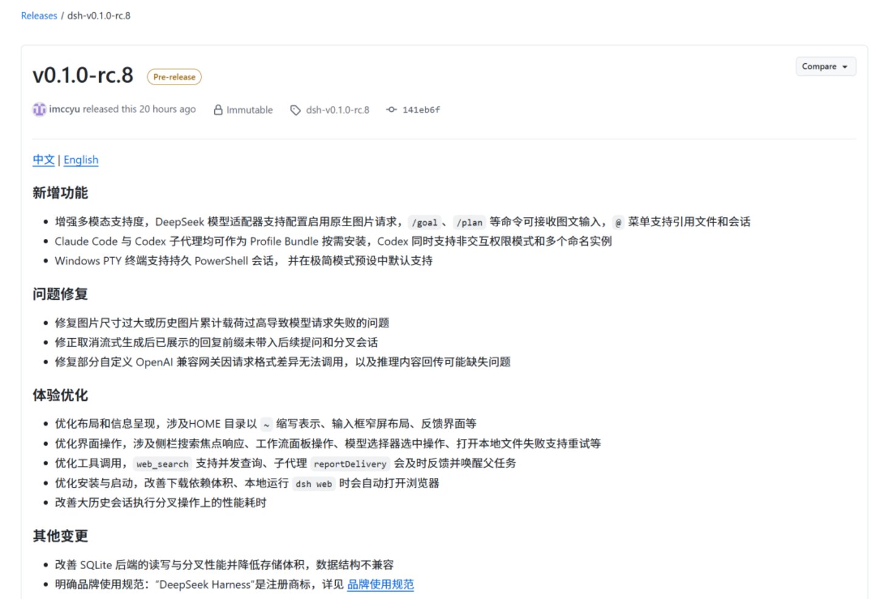Click the 优化界面操作 bullet line
The image size is (876, 599).
coord(328,443)
